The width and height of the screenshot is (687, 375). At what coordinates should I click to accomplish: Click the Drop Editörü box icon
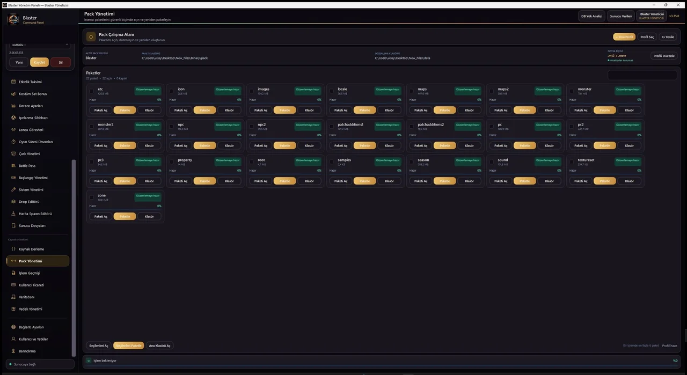pyautogui.click(x=13, y=202)
